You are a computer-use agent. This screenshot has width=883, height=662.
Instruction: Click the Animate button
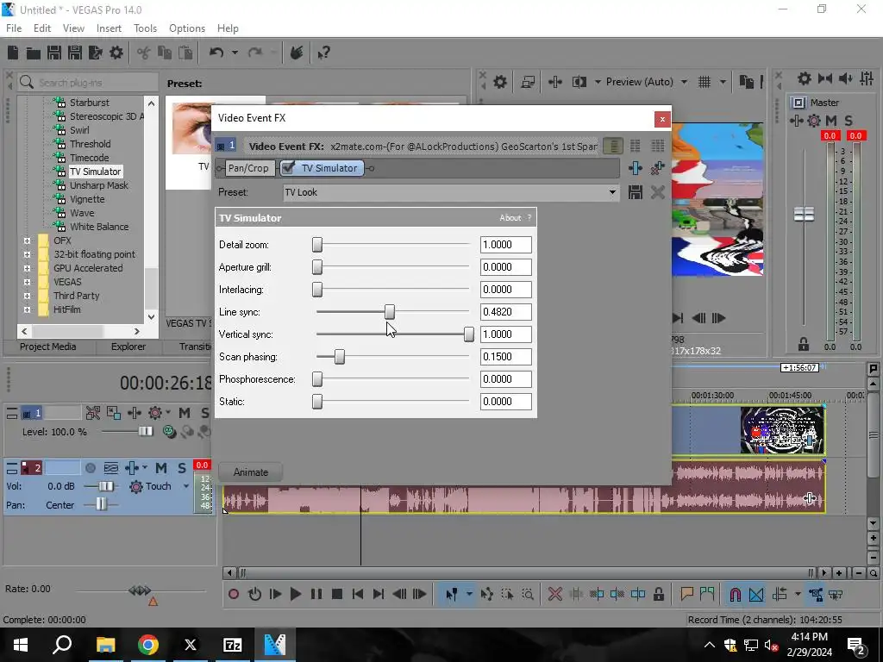pos(251,472)
